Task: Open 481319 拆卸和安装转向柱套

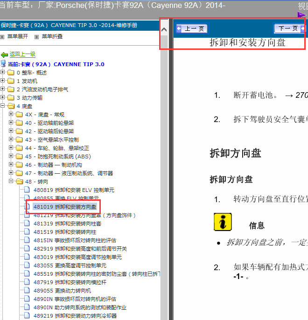Action: pyautogui.click(x=67, y=224)
